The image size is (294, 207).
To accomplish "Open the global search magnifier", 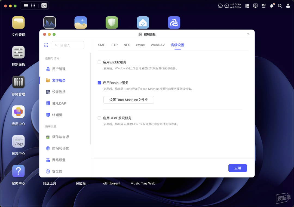I will 280,6.
